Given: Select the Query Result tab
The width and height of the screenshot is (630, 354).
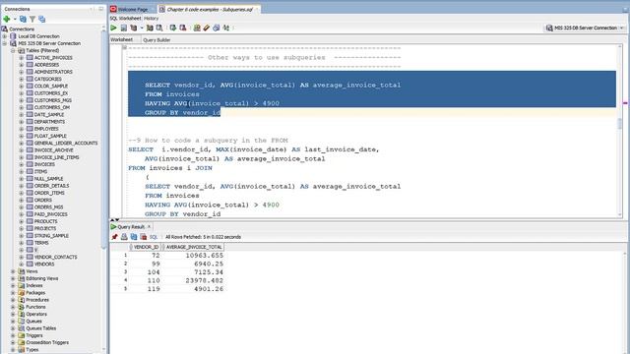Looking at the screenshot, I should pos(130,227).
